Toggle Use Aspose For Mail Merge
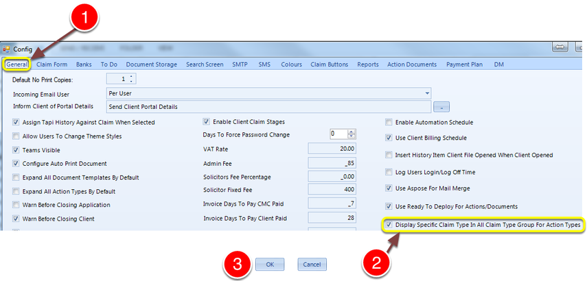 click(x=389, y=188)
